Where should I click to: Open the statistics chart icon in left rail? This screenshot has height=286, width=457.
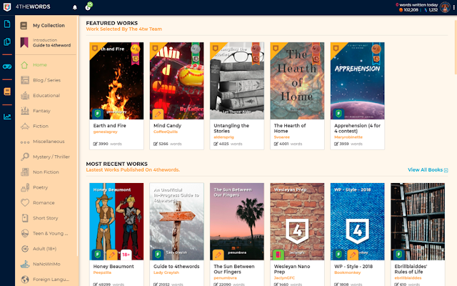pos(7,117)
